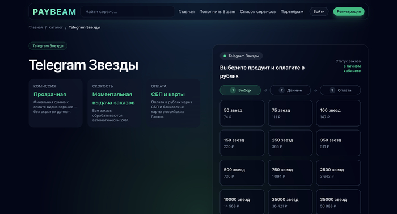Choose the 500 звезд package
This screenshot has width=397, height=214.
242,173
